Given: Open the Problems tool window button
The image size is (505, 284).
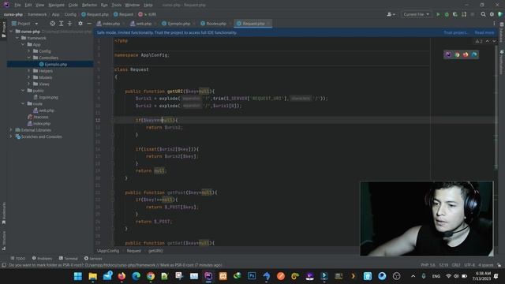Looking at the screenshot, I should [x=42, y=258].
